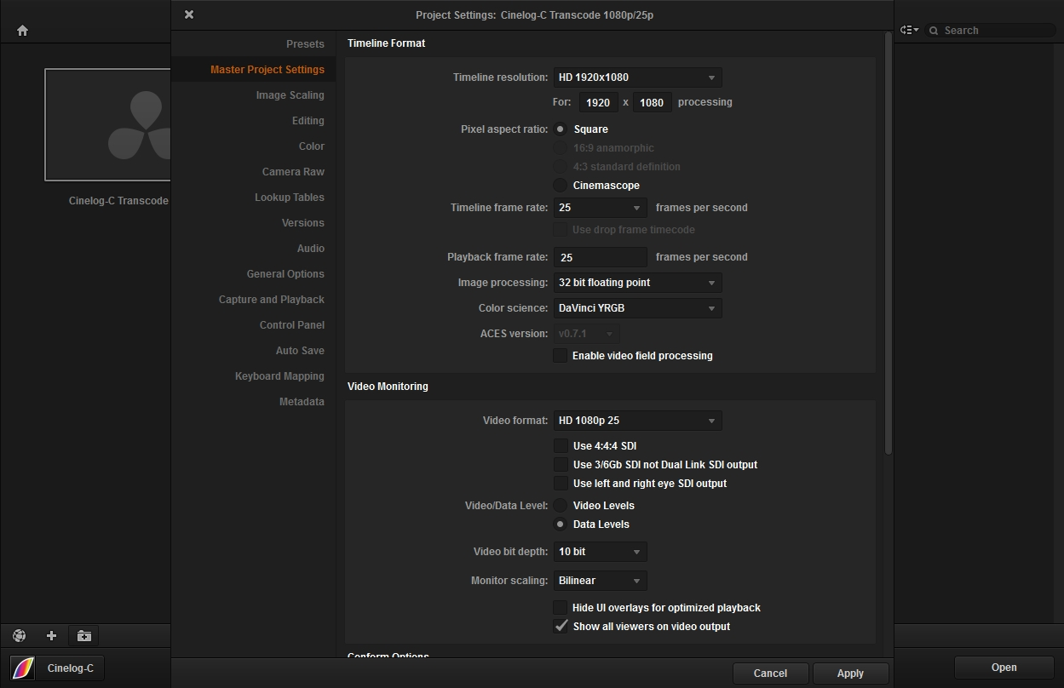This screenshot has height=688, width=1064.
Task: Open the Video bit depth dropdown
Action: 600,552
